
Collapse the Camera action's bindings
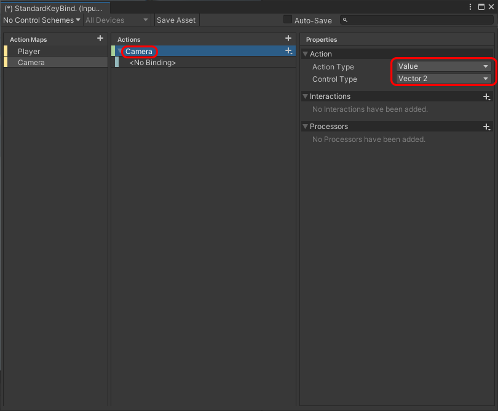tap(120, 51)
